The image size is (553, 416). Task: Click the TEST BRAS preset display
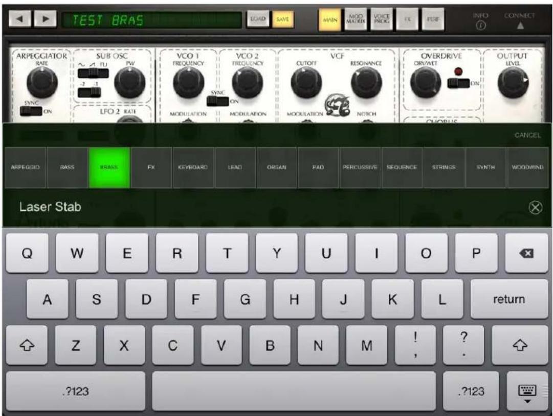pyautogui.click(x=151, y=20)
